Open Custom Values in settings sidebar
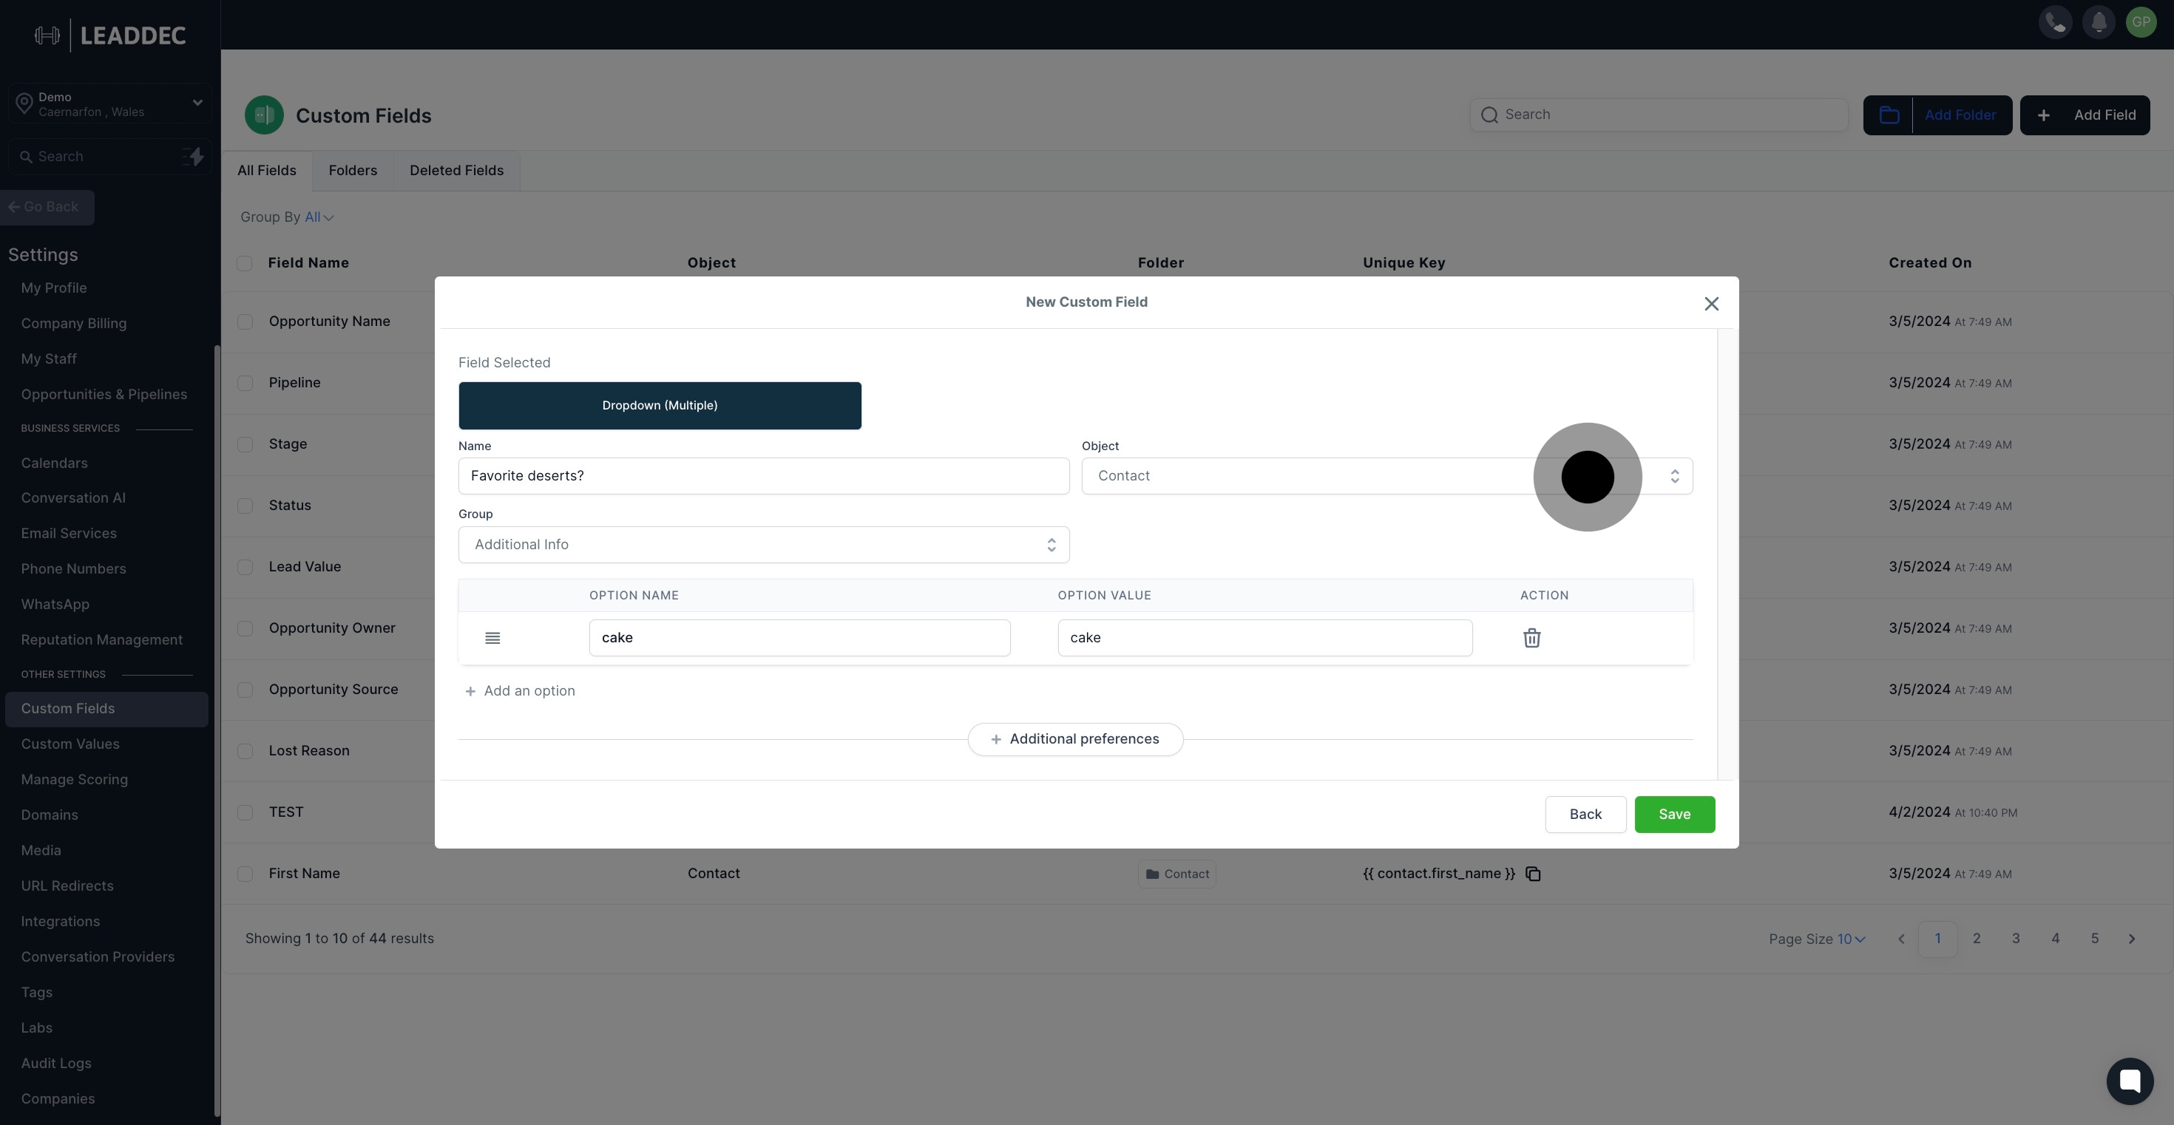The height and width of the screenshot is (1125, 2174). pyautogui.click(x=70, y=744)
